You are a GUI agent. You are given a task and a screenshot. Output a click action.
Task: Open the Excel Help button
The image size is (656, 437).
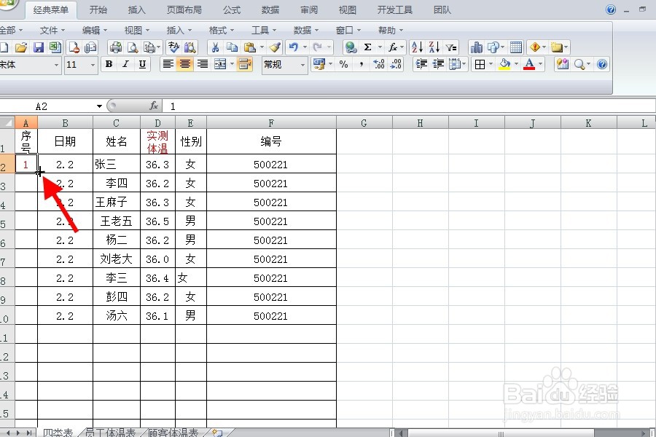(x=611, y=9)
